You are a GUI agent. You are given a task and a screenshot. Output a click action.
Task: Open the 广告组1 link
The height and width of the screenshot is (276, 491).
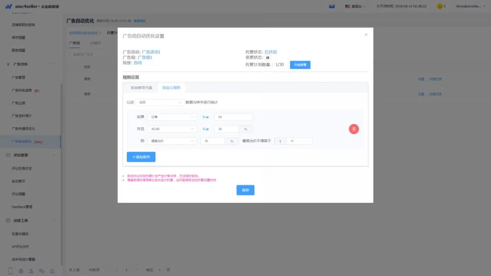point(145,58)
